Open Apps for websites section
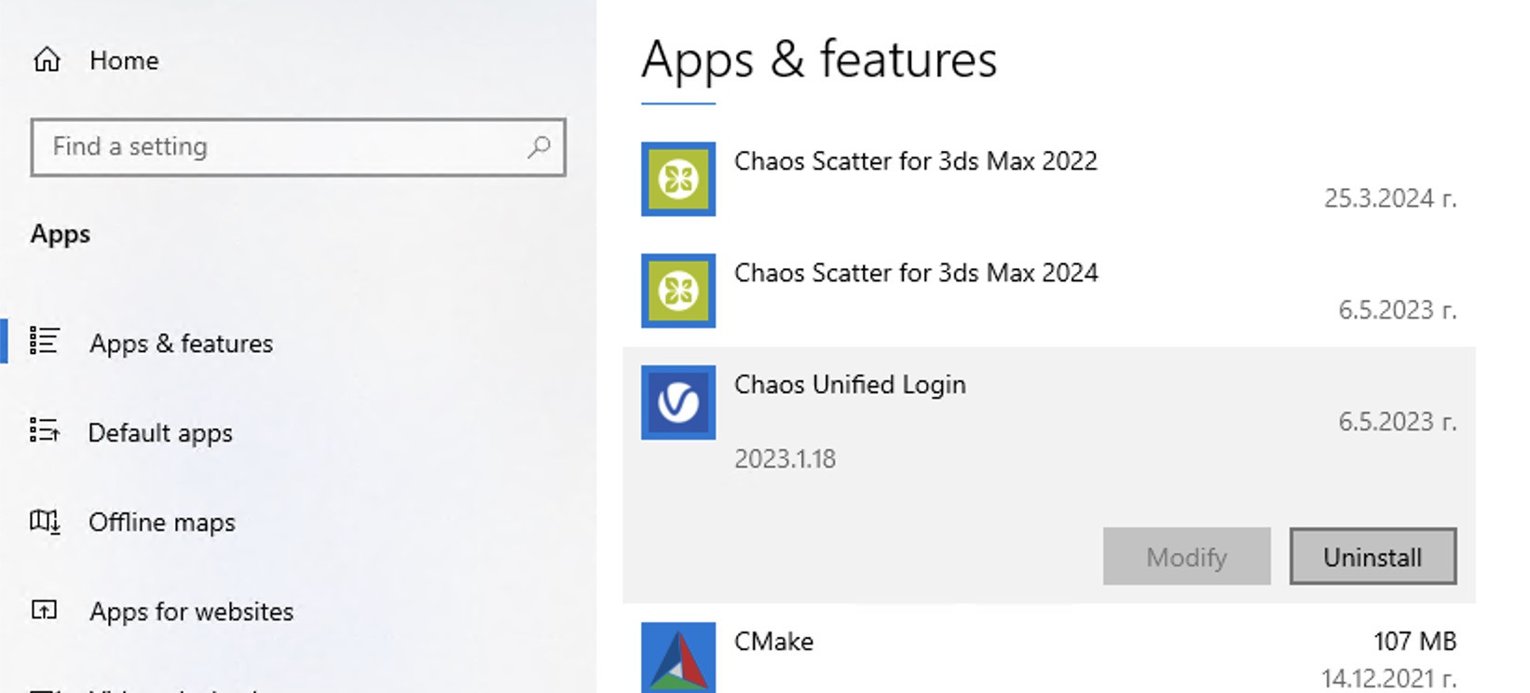Image resolution: width=1530 pixels, height=693 pixels. pos(191,612)
